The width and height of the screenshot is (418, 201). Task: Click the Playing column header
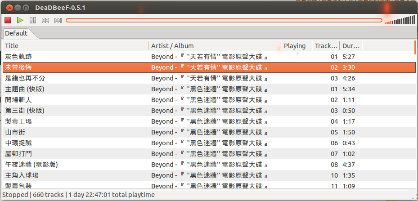(x=297, y=46)
